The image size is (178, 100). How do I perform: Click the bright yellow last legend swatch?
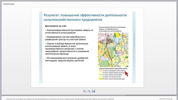(x=101, y=79)
